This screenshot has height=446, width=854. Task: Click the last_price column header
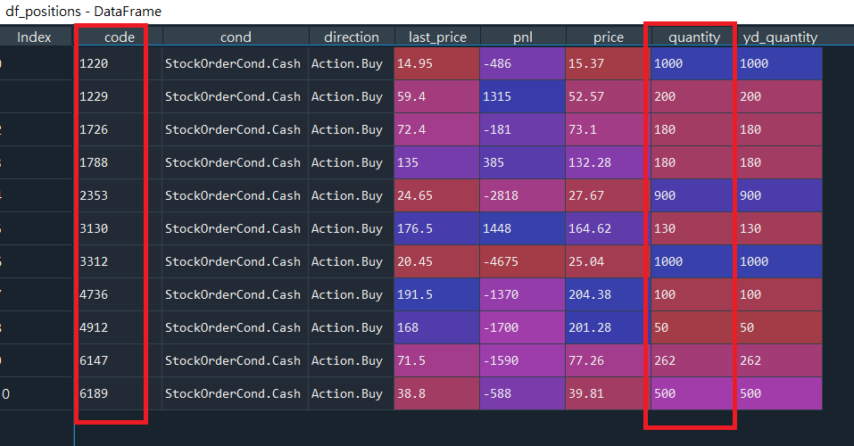click(x=437, y=37)
